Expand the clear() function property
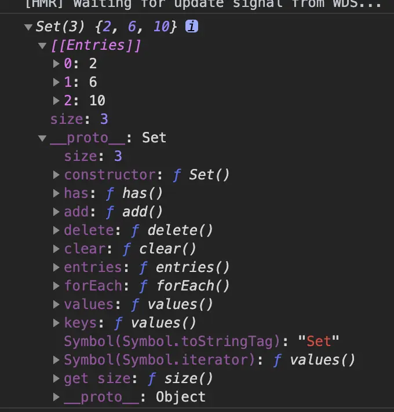 click(56, 249)
